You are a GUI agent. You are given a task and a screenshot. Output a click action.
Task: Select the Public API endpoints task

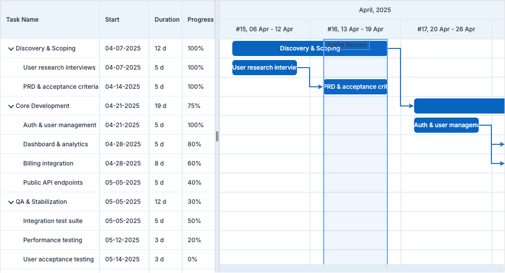[53, 183]
